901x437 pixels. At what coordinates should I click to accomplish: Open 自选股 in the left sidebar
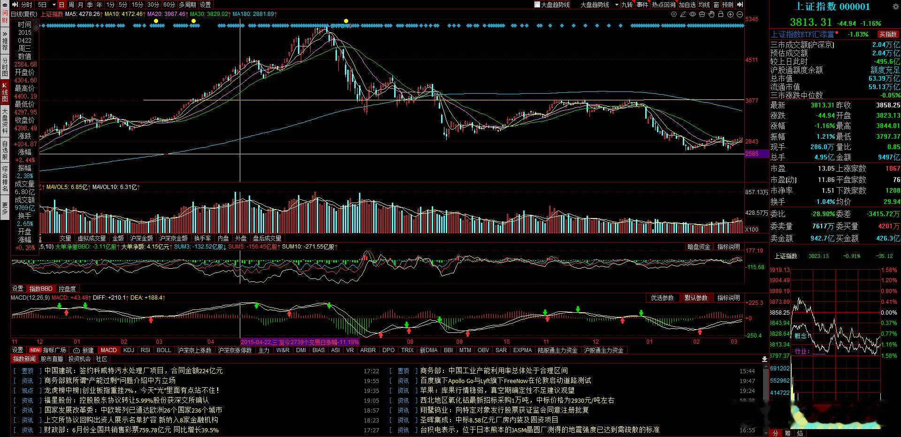[5, 150]
